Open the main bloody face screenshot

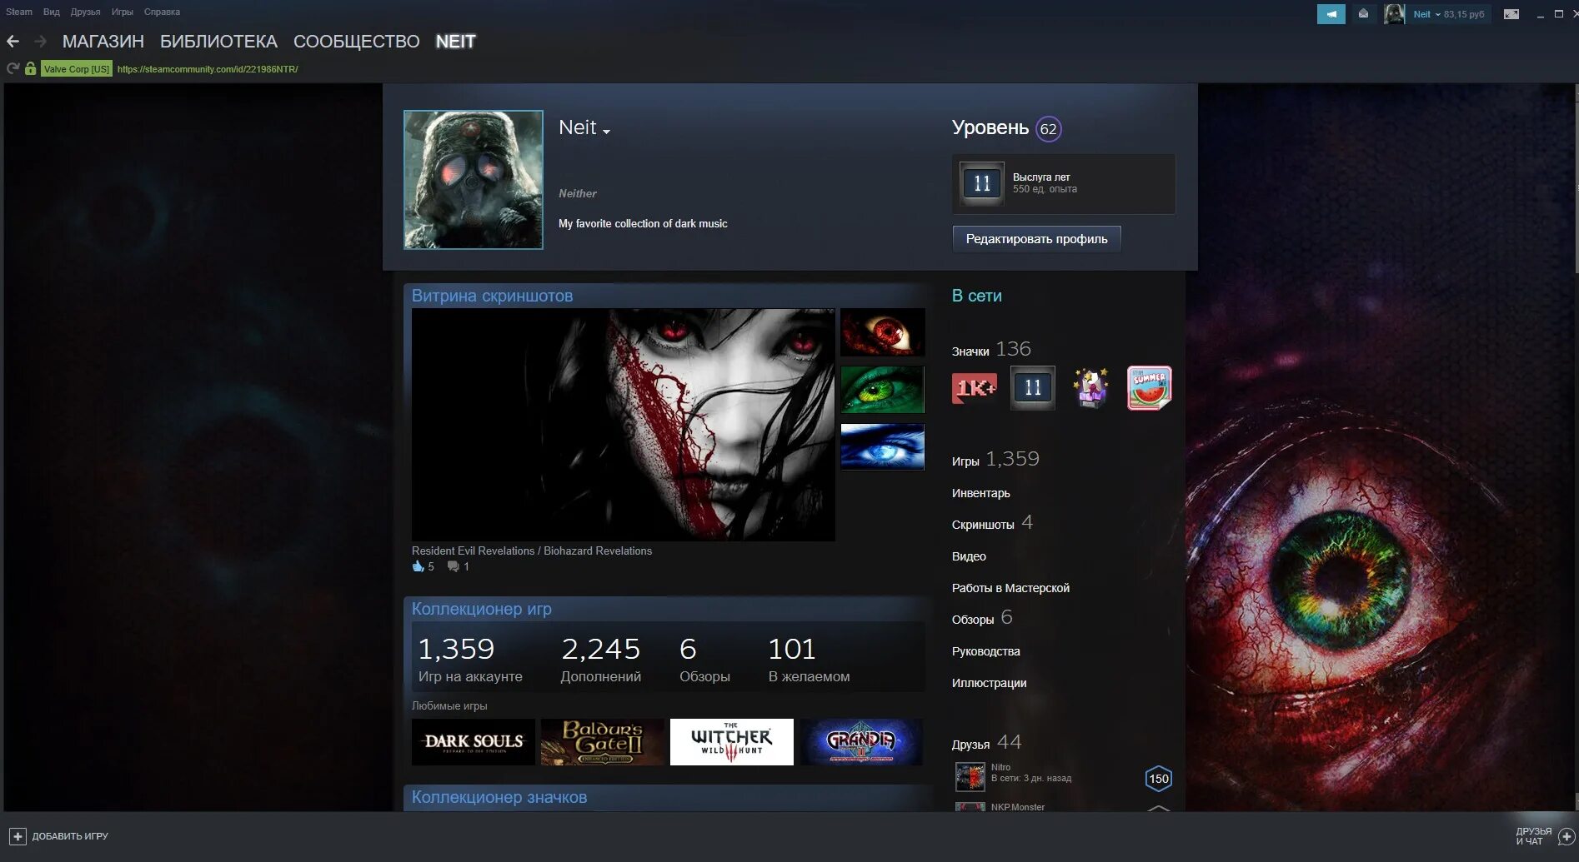(624, 425)
